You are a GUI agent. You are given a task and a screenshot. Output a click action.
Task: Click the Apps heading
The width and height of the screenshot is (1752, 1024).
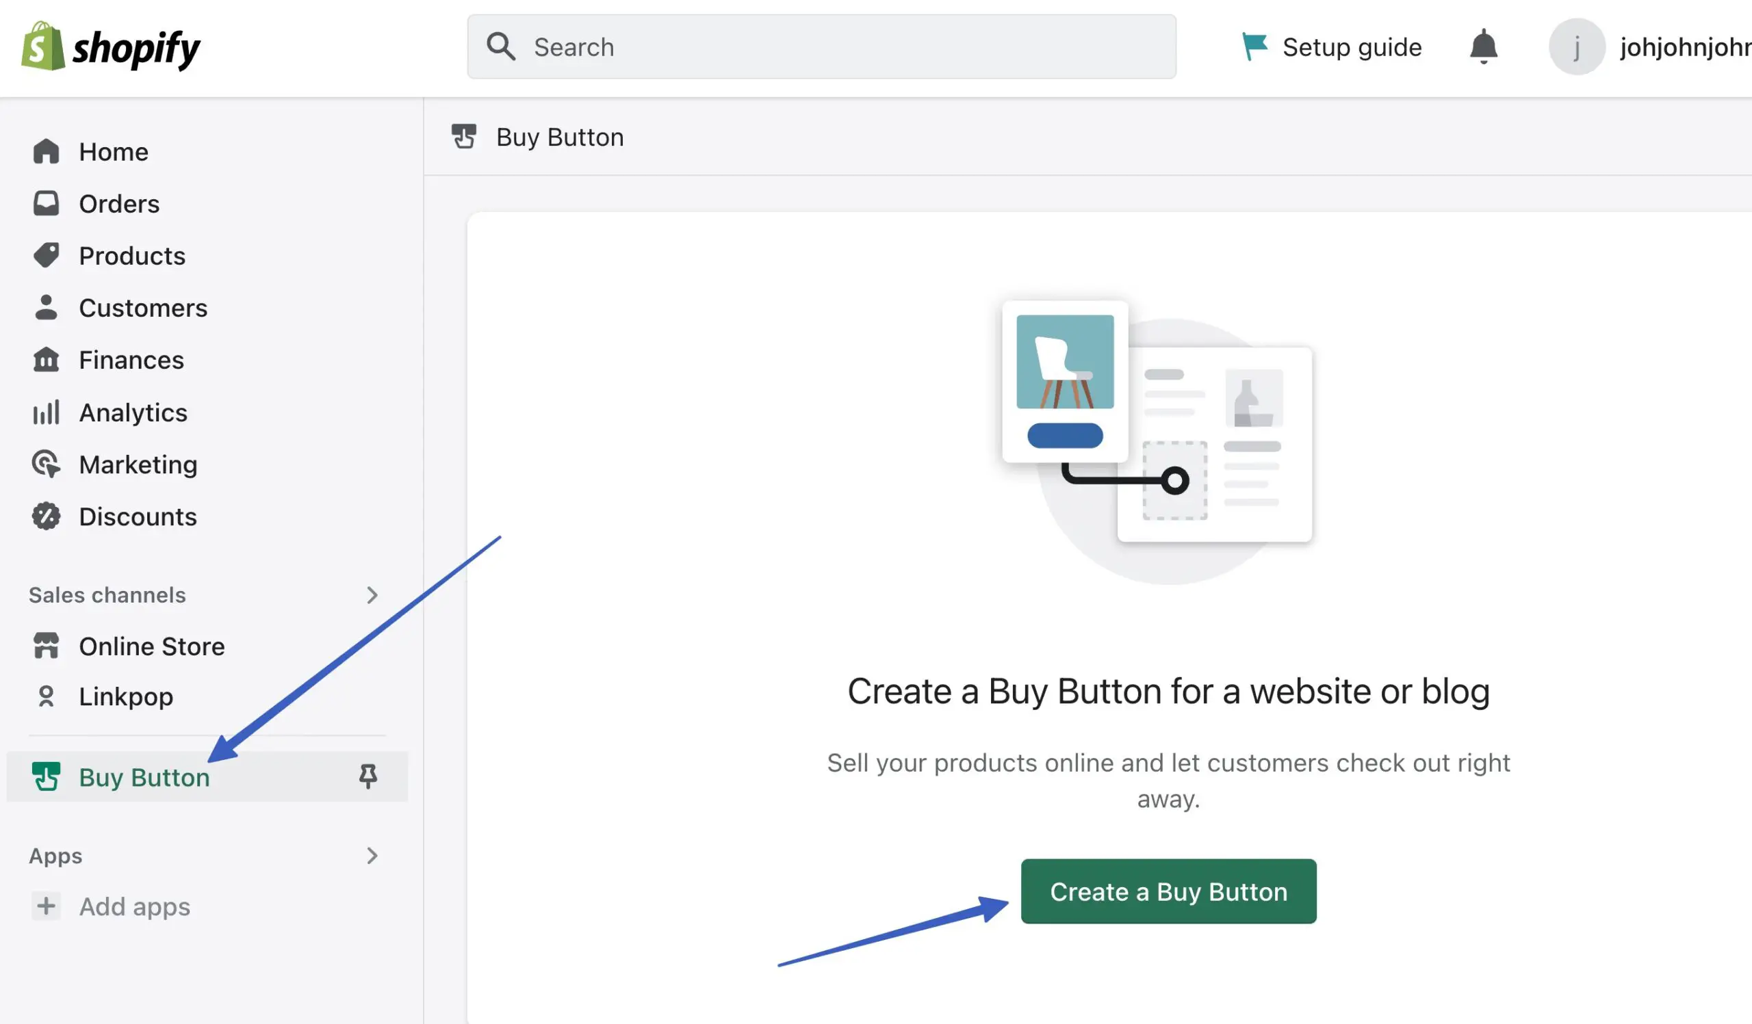pos(55,856)
